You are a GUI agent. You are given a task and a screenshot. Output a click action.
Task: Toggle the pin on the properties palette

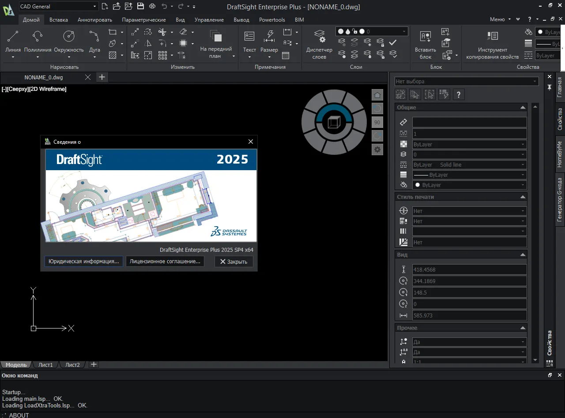pos(550,88)
